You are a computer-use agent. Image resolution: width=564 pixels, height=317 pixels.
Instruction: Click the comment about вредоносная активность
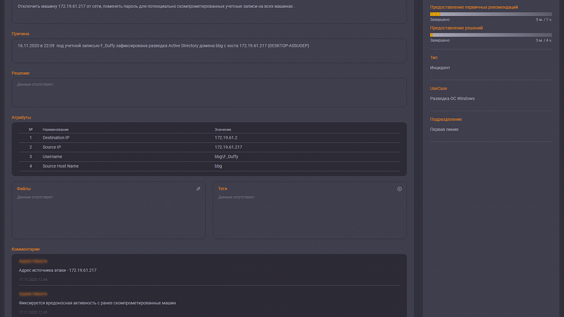click(x=97, y=303)
